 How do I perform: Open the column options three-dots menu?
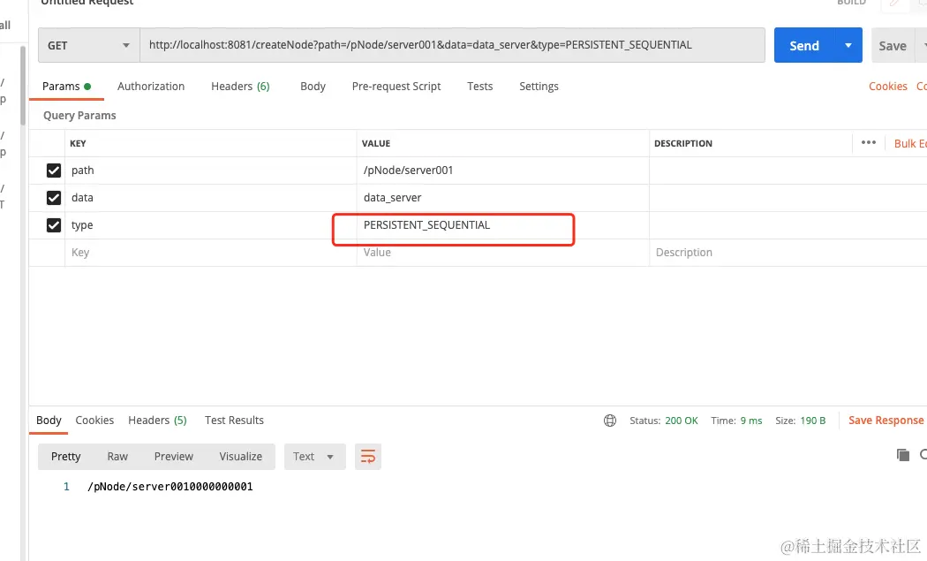coord(869,142)
